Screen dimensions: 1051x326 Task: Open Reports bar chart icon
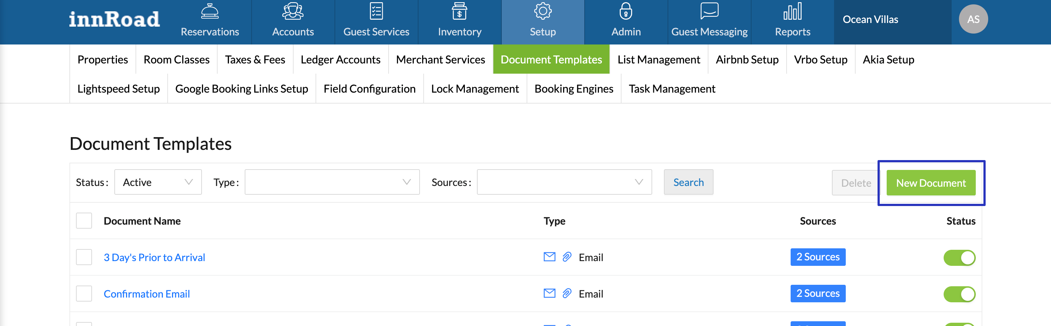click(792, 11)
